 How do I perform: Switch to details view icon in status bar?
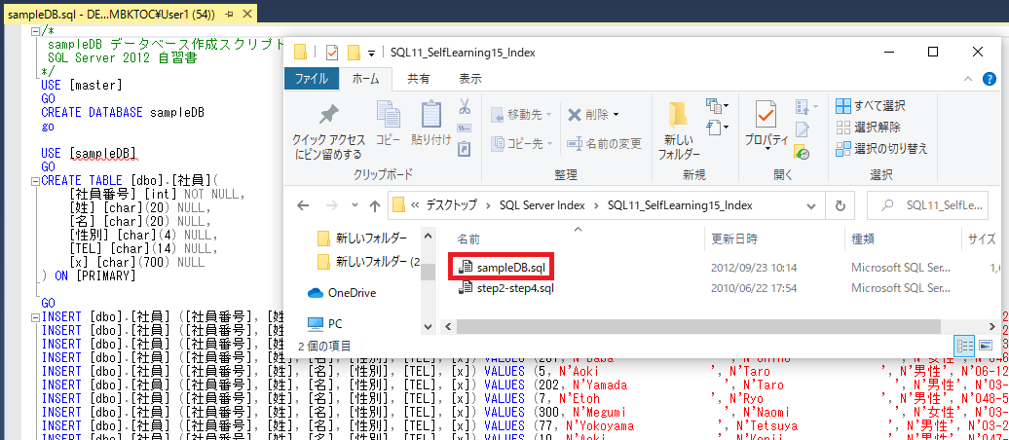964,346
